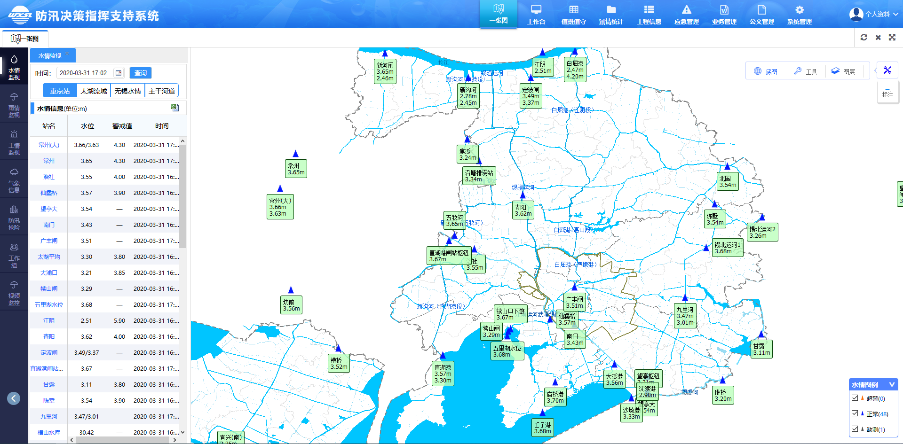Open 应急管理 in the top navigation
The width and height of the screenshot is (903, 444).
tap(686, 15)
